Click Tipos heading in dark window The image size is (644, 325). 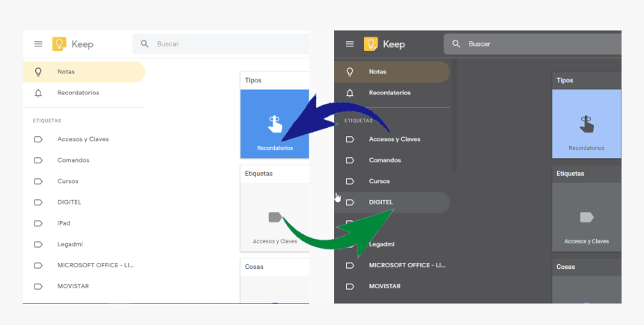point(565,80)
